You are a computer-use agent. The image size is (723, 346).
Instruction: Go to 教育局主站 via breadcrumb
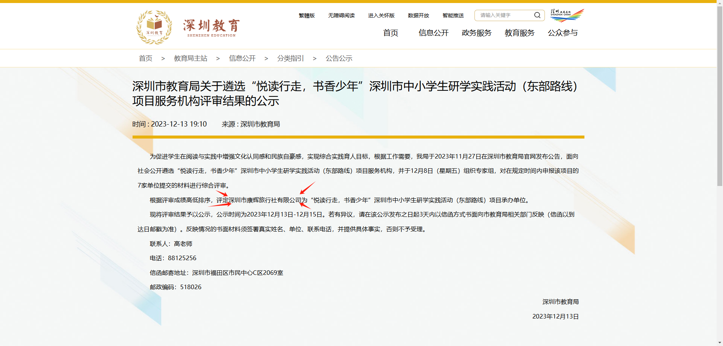(x=191, y=58)
